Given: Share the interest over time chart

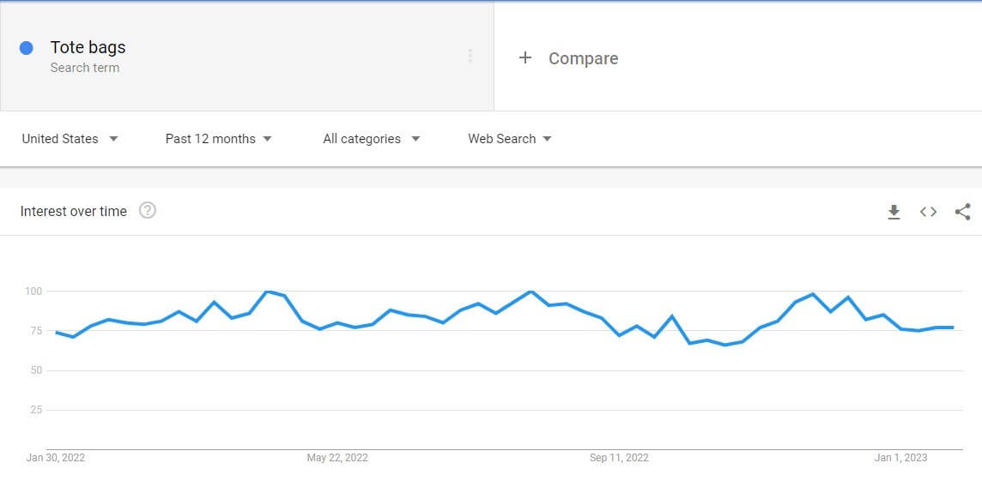Looking at the screenshot, I should coord(962,212).
